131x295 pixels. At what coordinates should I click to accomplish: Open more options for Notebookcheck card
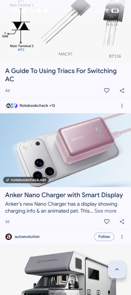pyautogui.click(x=122, y=106)
